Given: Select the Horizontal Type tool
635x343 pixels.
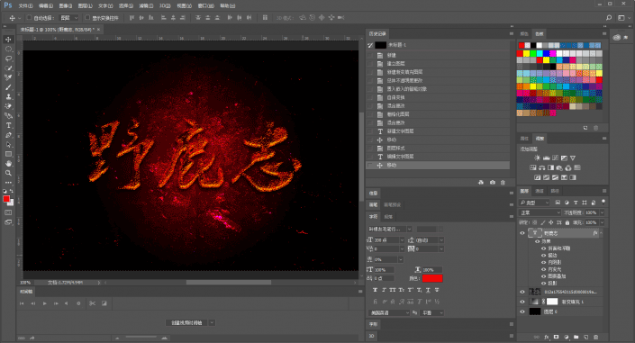Looking at the screenshot, I should click(x=8, y=125).
